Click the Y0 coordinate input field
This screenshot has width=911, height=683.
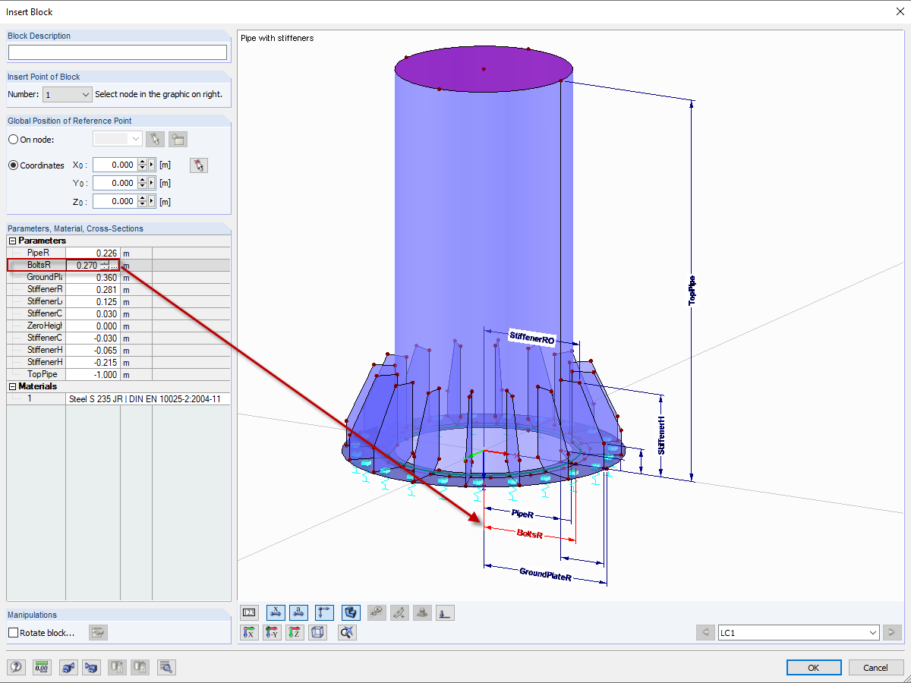coord(115,183)
